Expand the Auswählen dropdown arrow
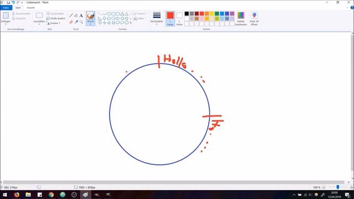Image resolution: width=354 pixels, height=199 pixels. 39,24
